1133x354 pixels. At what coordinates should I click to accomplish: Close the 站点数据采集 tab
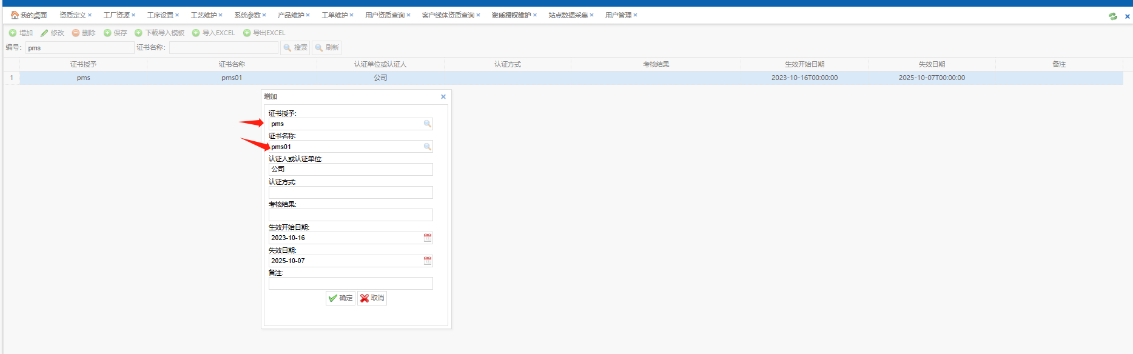click(x=592, y=15)
